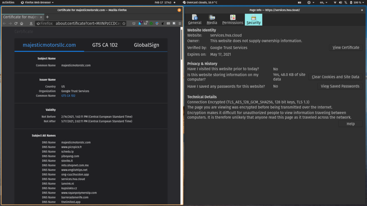This screenshot has width=367, height=206.
Task: Open the en keyboard layout dropdown
Action: click(324, 3)
